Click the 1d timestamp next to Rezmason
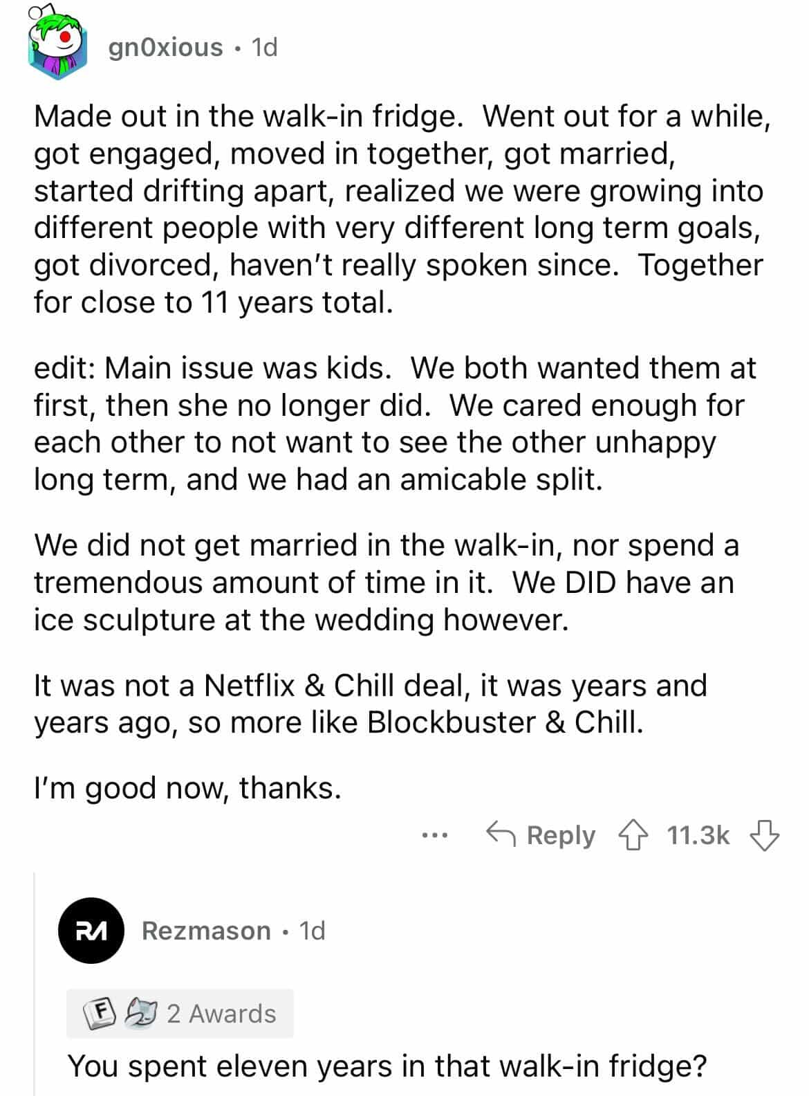The width and height of the screenshot is (809, 1096). (312, 931)
